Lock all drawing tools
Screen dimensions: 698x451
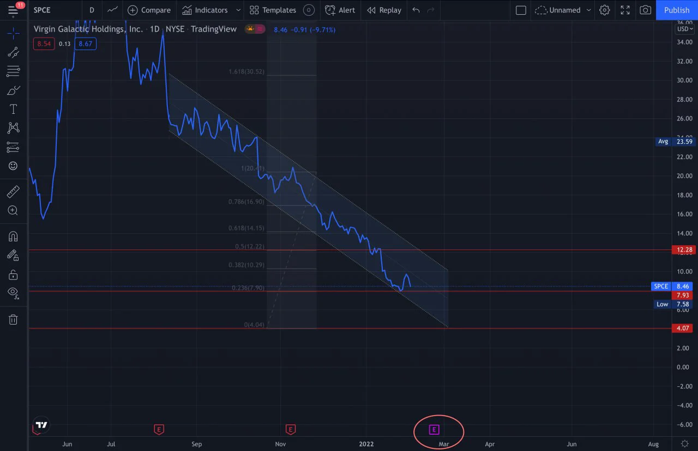point(13,274)
